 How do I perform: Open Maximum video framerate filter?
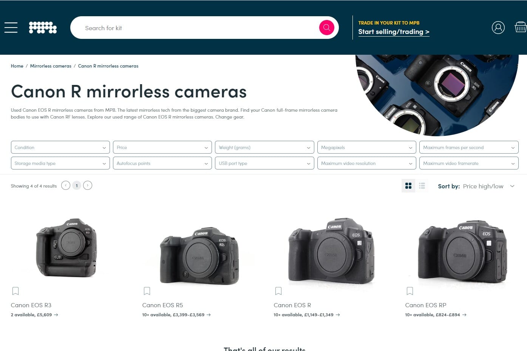tap(469, 163)
